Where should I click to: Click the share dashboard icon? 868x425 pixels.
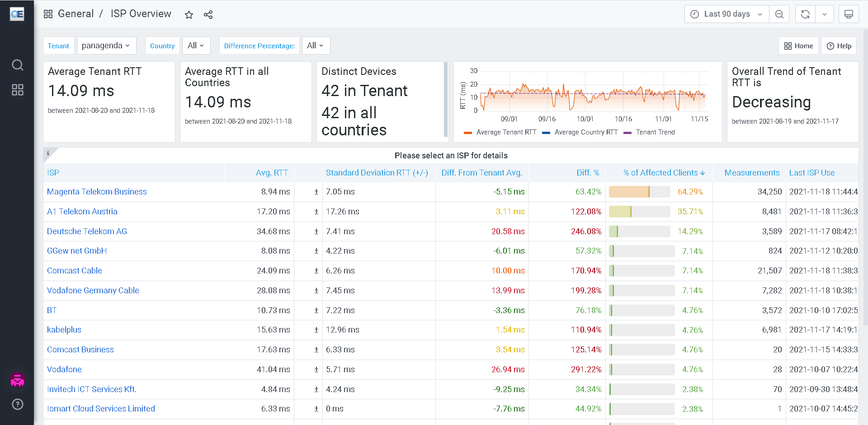(208, 15)
